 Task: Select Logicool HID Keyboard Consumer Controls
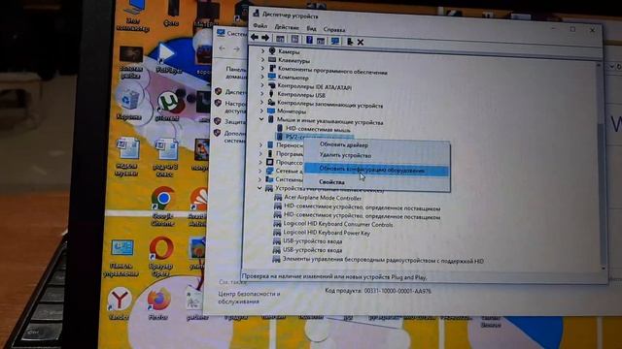pos(338,224)
